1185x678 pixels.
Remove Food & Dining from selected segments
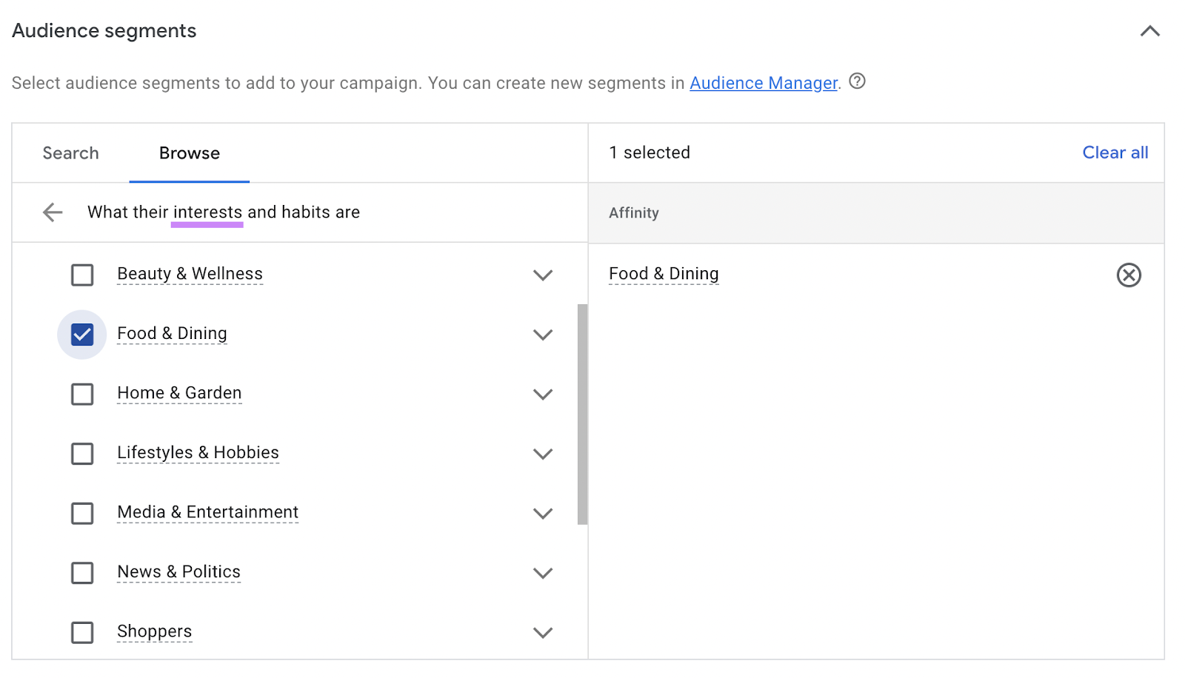[x=1129, y=275]
